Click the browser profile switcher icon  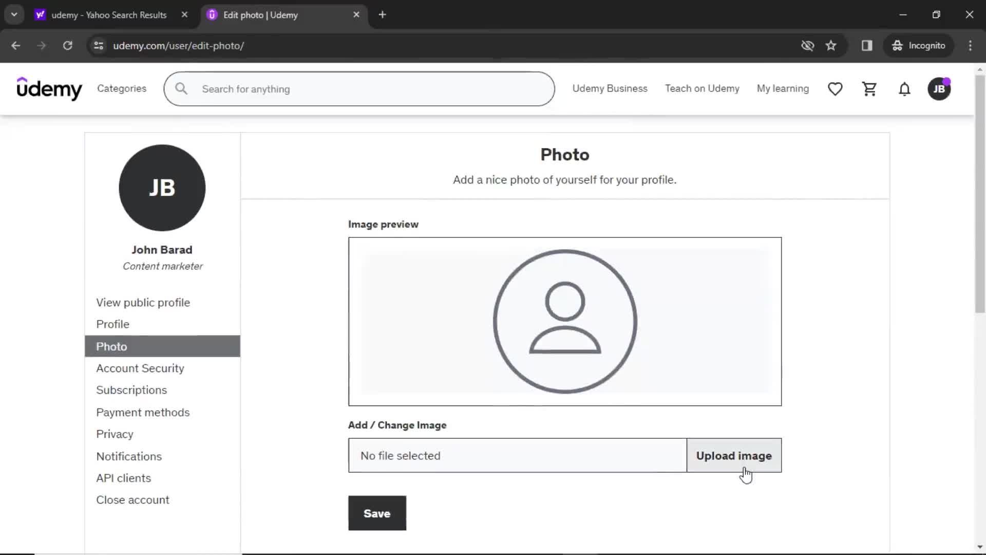(x=919, y=45)
